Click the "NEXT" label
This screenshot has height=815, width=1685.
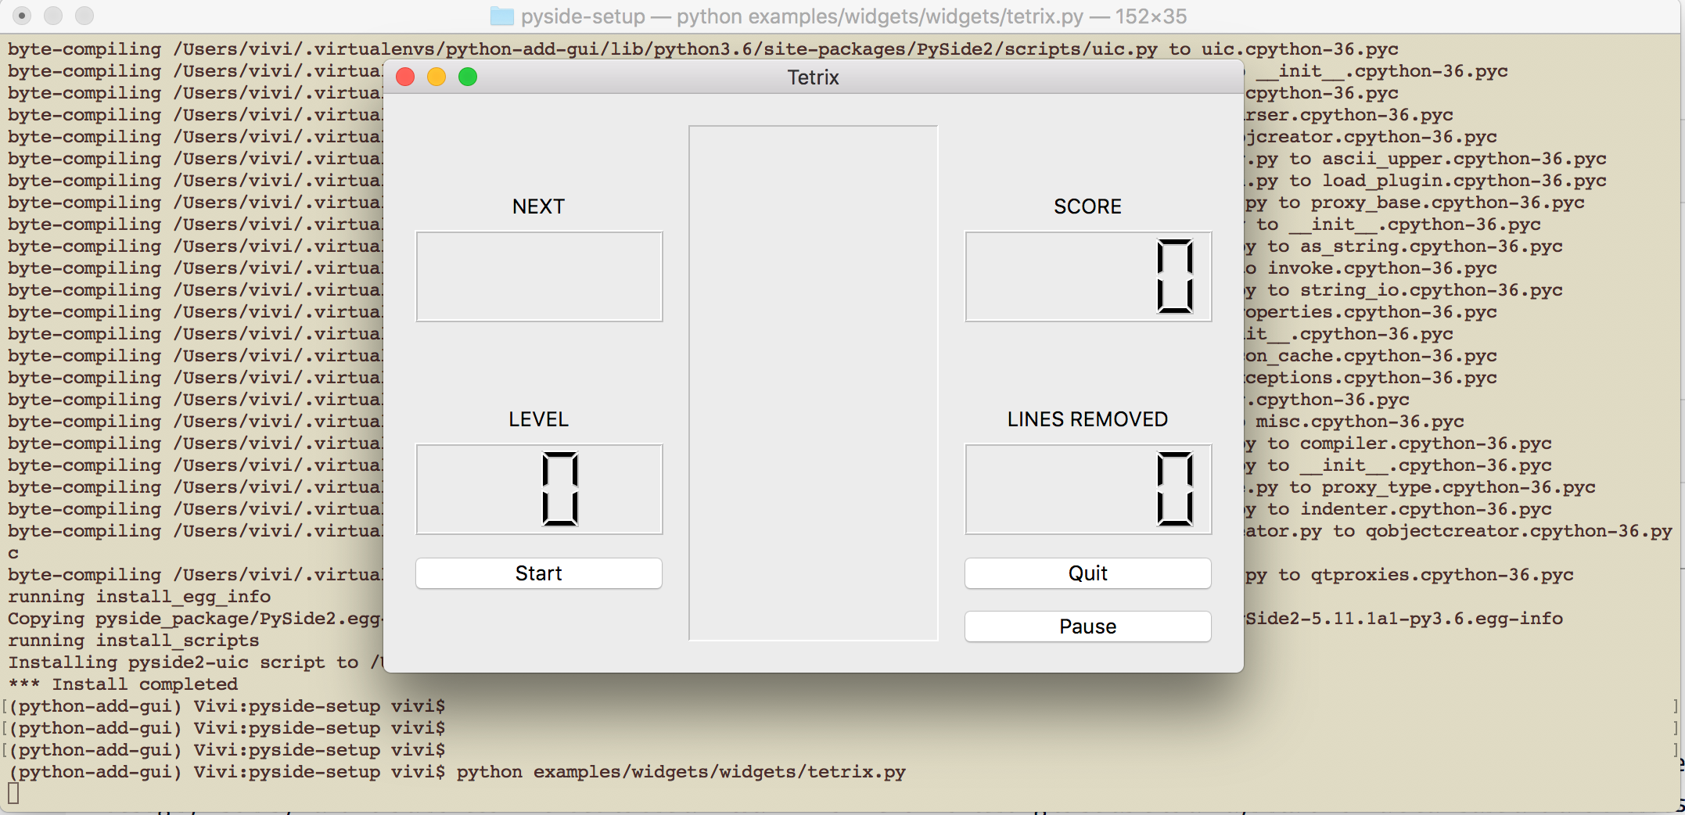(539, 206)
